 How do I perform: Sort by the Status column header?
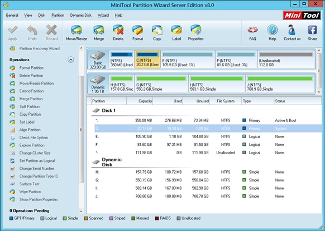[298, 101]
